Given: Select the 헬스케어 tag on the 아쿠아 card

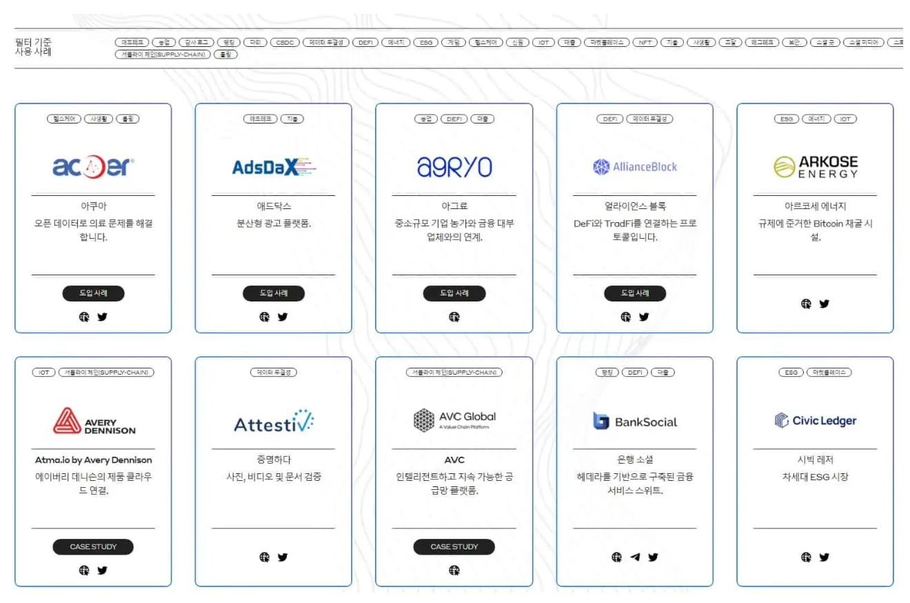Looking at the screenshot, I should 63,119.
